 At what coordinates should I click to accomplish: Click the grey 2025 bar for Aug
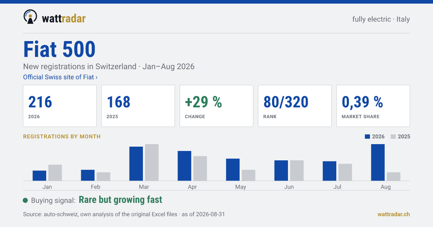(394, 177)
